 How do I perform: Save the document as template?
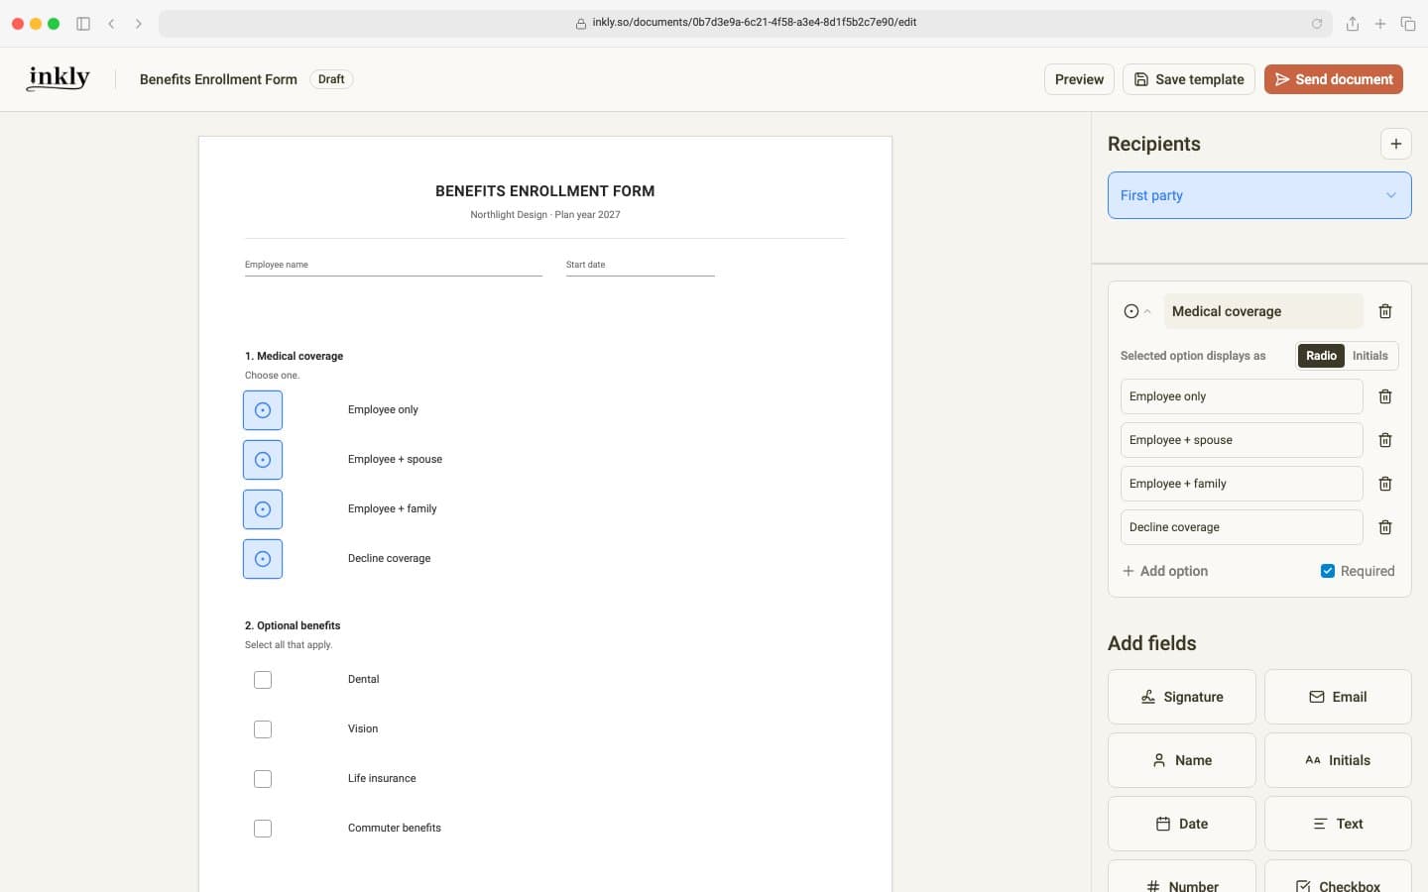[1188, 79]
